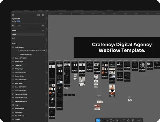Click the text type icon beside Hire Us layer

tap(19, 51)
